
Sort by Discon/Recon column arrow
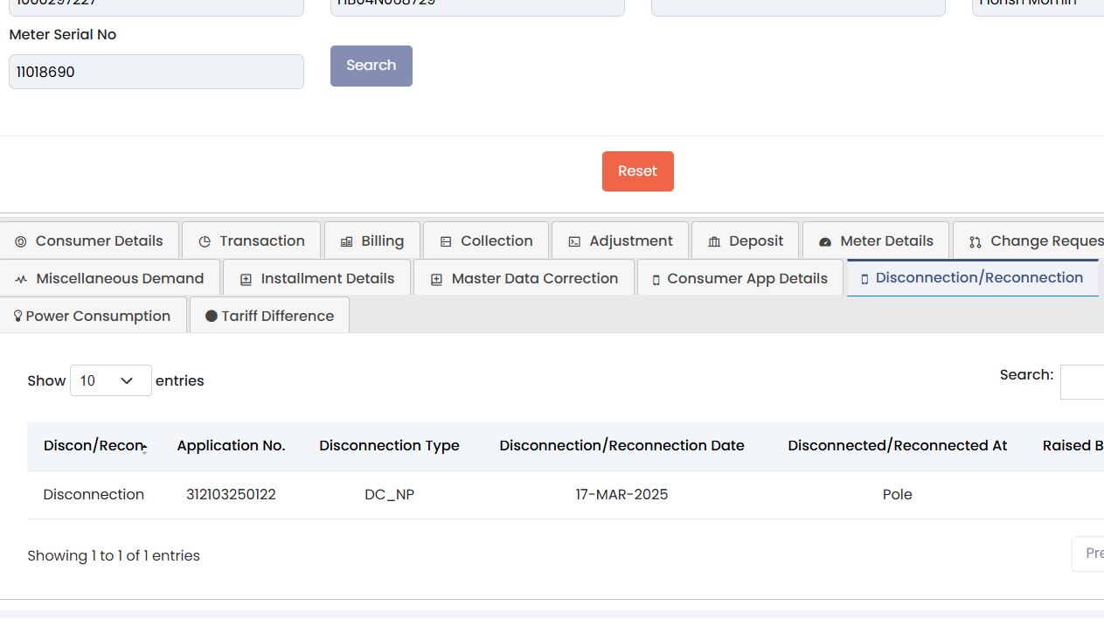coord(144,448)
